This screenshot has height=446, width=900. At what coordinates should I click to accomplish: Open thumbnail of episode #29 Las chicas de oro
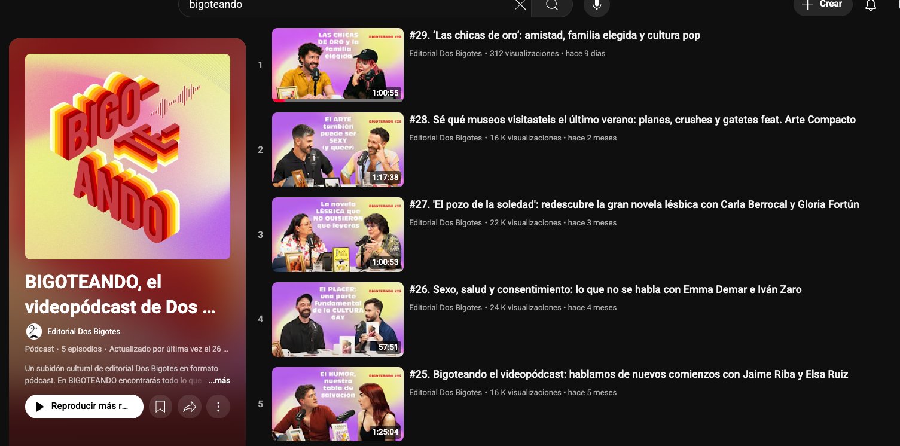338,65
